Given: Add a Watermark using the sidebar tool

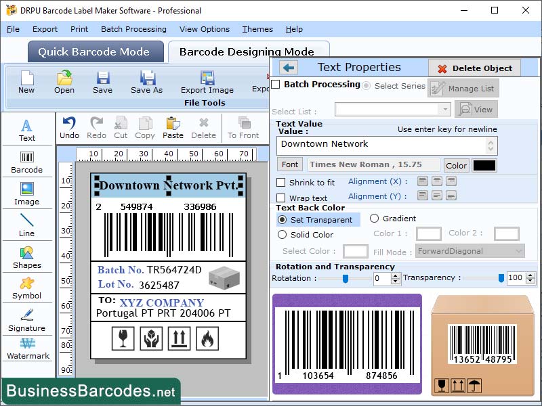Looking at the screenshot, I should click(x=27, y=352).
